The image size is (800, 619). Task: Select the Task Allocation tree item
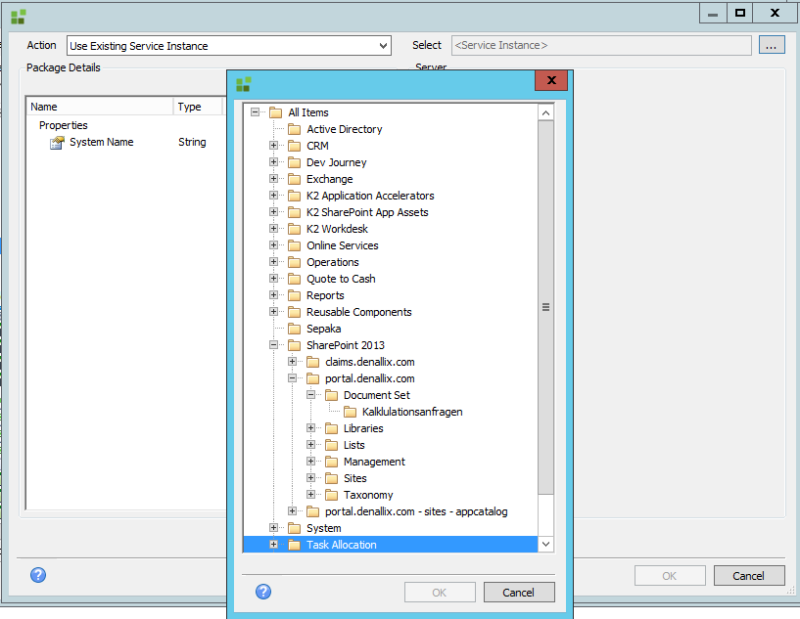click(342, 545)
